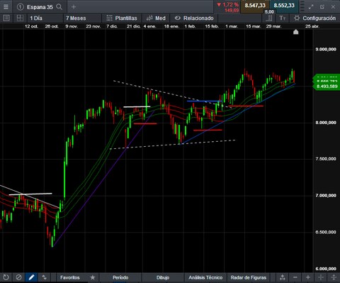Click the crossed-circle clear drawings icon

tap(18, 277)
